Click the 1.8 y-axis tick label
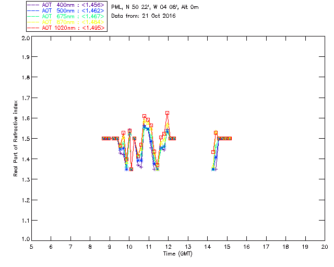Screen dimensions: 334x267 pyautogui.click(x=26, y=77)
